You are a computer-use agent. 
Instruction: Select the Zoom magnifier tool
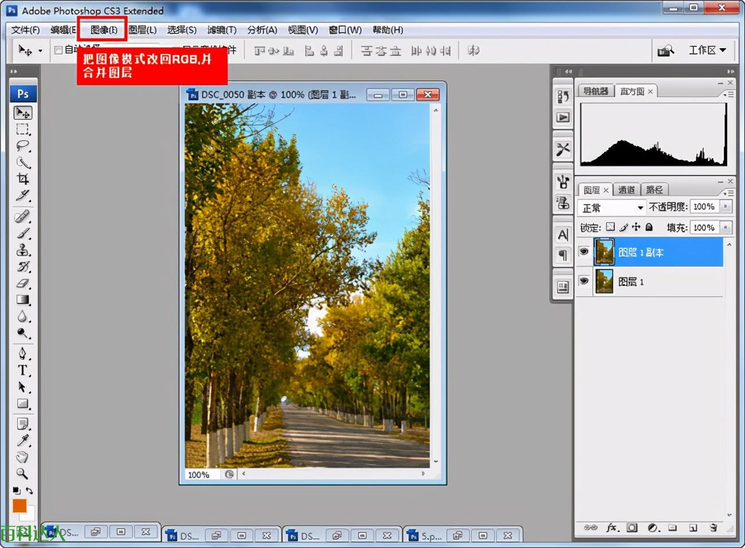22,473
